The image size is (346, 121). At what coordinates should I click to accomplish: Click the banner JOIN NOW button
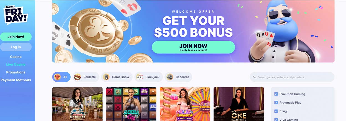pyautogui.click(x=193, y=47)
